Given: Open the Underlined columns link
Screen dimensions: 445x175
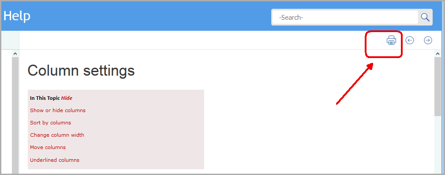Looking at the screenshot, I should coord(55,160).
